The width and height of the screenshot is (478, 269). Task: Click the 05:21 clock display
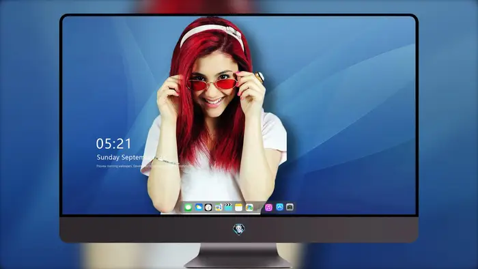tap(113, 143)
